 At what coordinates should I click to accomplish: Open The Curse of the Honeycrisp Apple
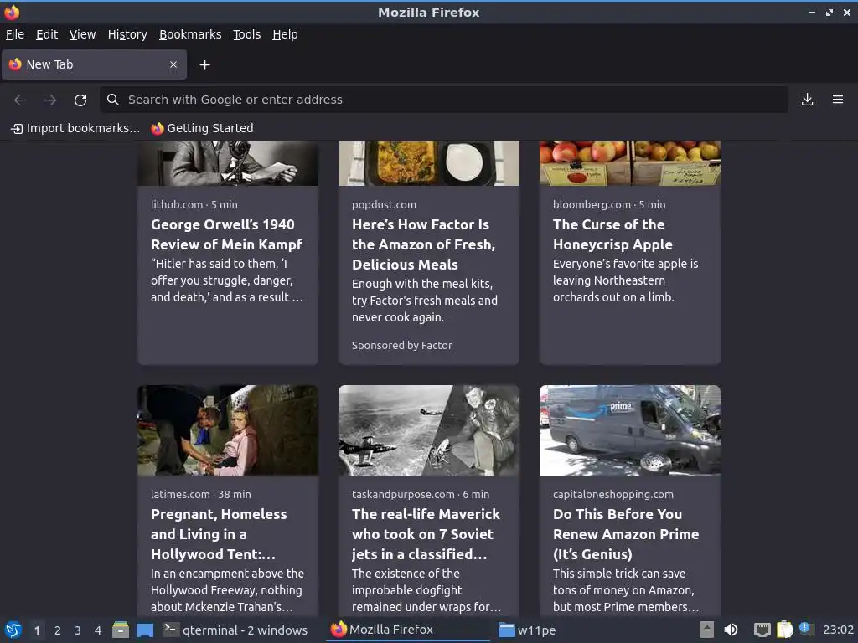click(612, 234)
